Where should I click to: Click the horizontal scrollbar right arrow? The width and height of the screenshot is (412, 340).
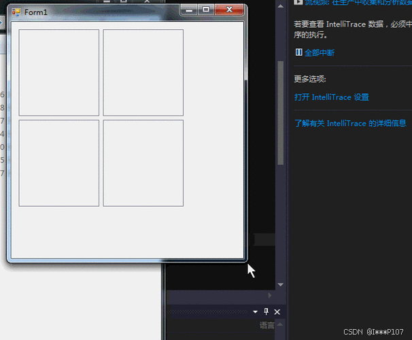click(270, 296)
